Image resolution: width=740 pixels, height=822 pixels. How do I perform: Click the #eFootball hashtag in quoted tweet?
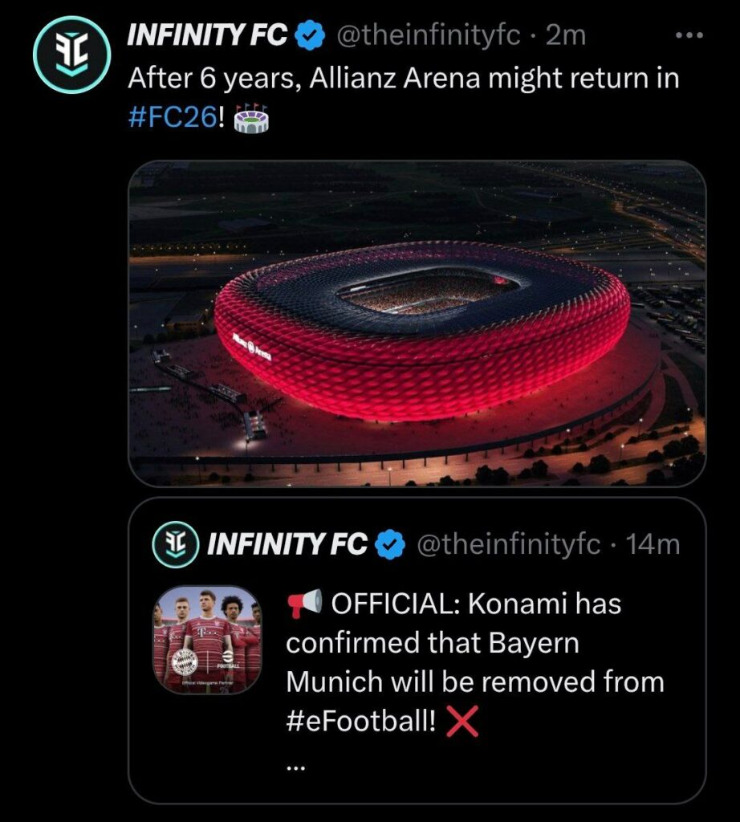[x=360, y=720]
